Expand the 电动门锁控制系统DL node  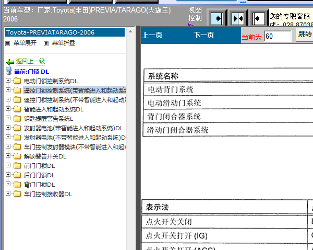(8, 80)
